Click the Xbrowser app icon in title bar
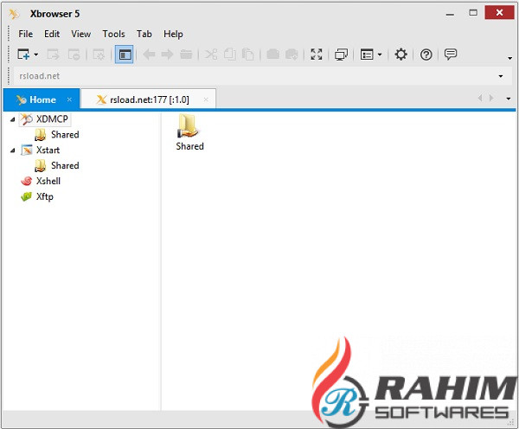 (x=14, y=14)
